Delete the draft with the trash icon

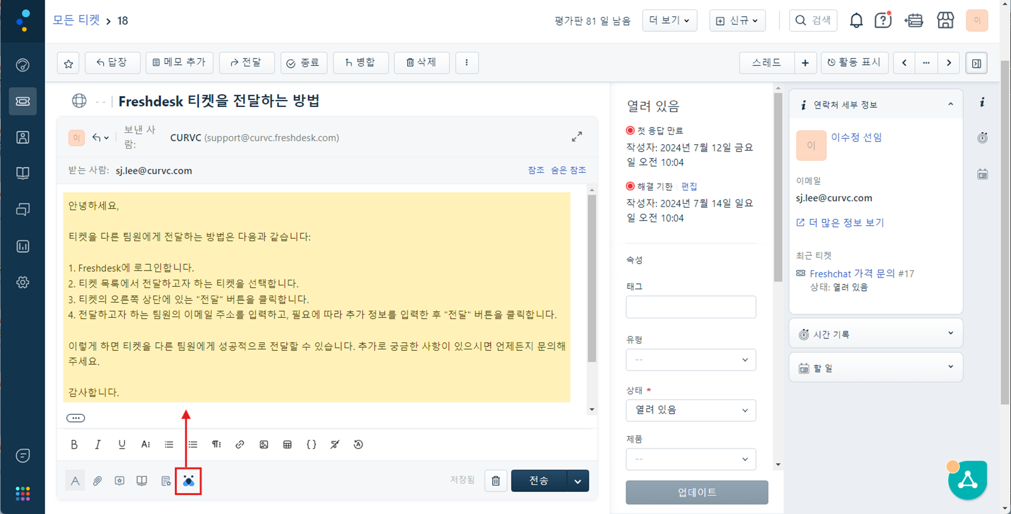(496, 481)
